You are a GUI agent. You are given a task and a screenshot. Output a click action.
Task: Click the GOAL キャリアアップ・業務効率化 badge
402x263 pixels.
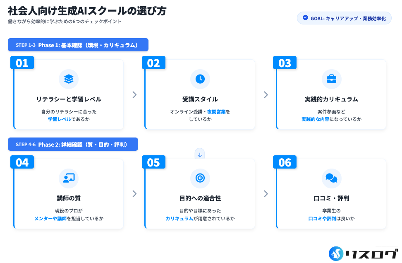[x=344, y=18]
